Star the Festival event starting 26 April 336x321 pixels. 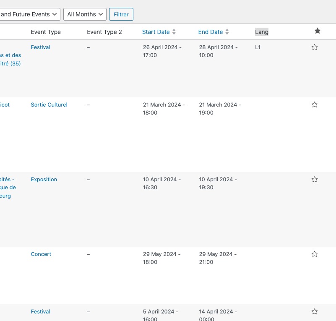[x=314, y=47]
